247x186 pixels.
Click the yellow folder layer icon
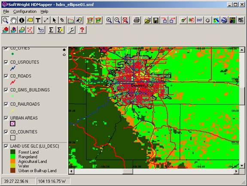(x=22, y=30)
